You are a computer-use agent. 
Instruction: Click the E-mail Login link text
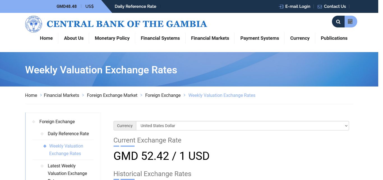[297, 6]
